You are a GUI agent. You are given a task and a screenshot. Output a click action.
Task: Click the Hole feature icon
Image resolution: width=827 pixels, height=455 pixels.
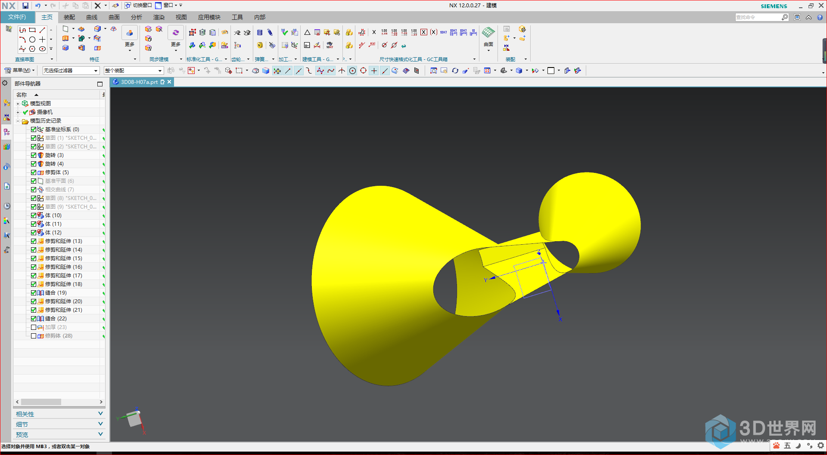[x=65, y=48]
